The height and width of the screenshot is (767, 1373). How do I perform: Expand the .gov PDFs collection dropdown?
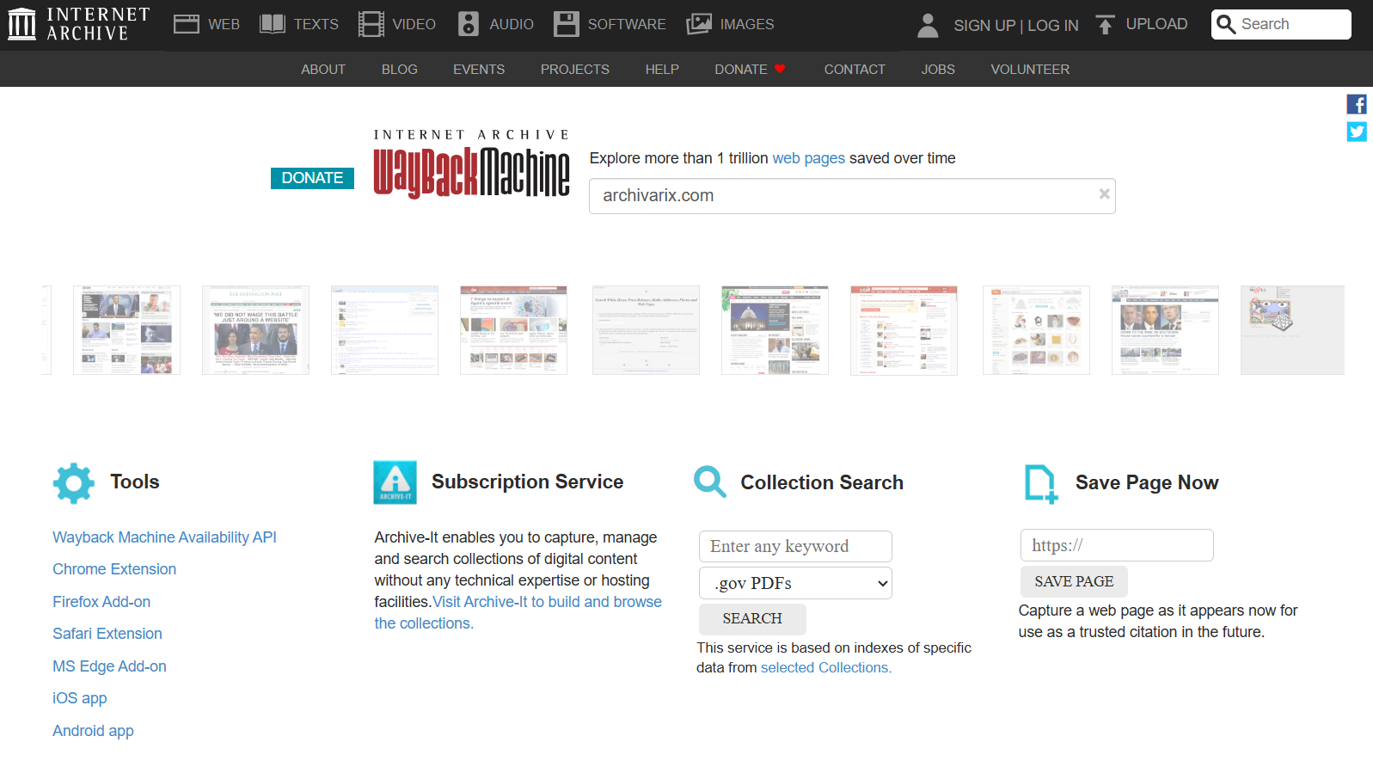794,583
